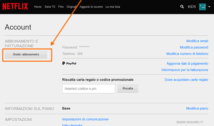Screen dimensions: 214x126
Task: Go to the Home menu item
Action: tap(38, 6)
